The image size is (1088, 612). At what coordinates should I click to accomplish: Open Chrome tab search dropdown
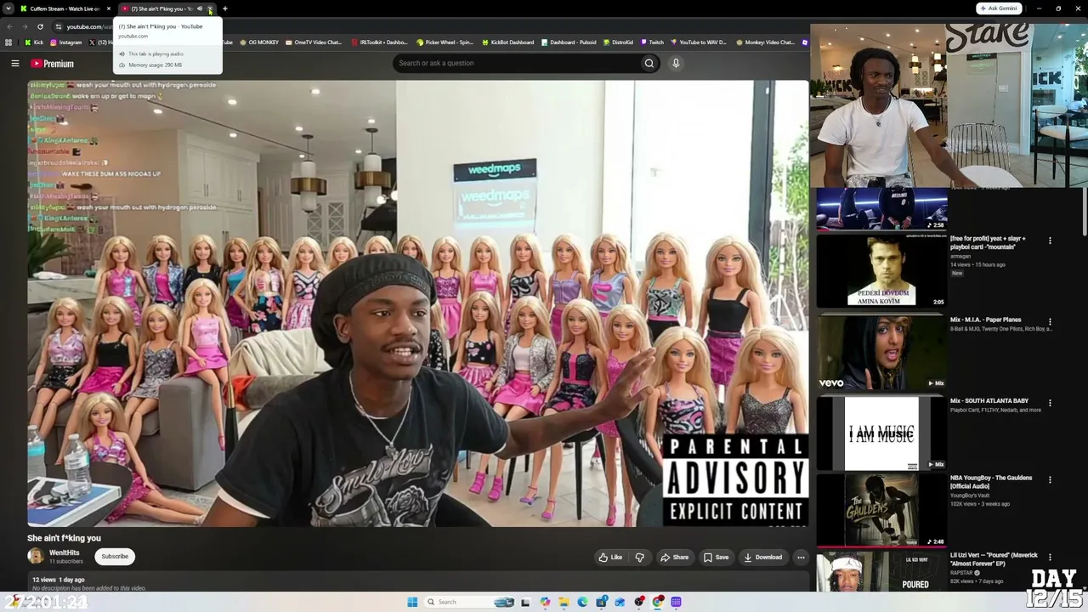tap(8, 8)
